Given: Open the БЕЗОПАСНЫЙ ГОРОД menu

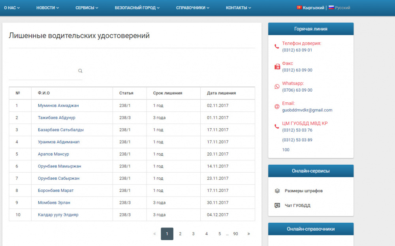Looking at the screenshot, I should pos(137,8).
